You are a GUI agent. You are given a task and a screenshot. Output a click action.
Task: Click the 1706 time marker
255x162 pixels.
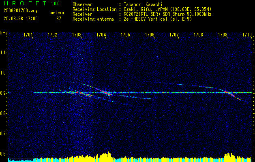coord(150,34)
